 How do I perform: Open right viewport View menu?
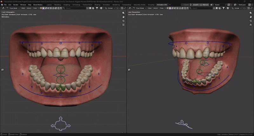click(x=150, y=8)
